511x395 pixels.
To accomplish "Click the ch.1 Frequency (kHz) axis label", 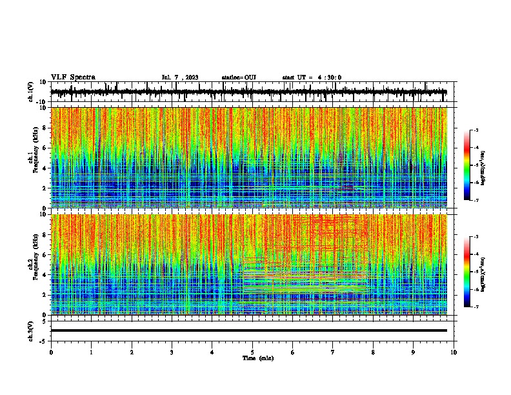I will point(34,150).
